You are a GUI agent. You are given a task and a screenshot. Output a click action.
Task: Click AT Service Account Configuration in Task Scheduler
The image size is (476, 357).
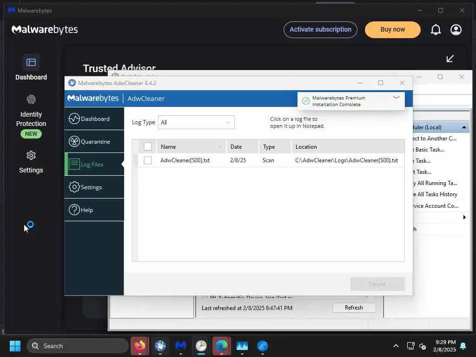point(436,206)
